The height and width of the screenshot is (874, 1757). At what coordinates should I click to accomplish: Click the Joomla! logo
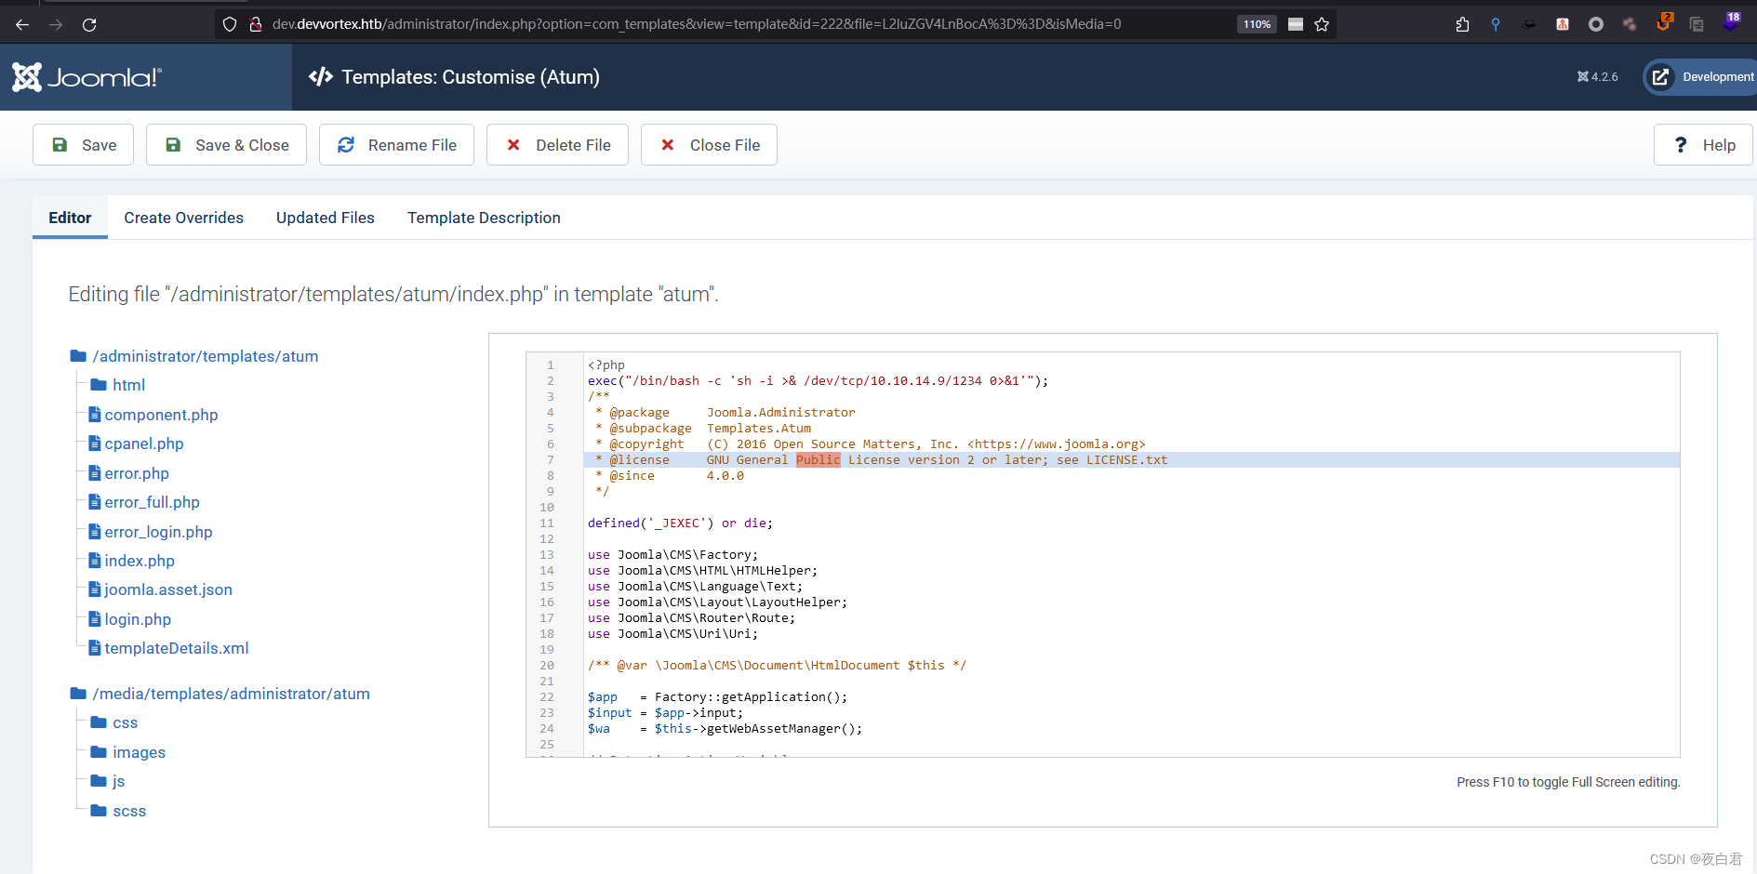(87, 77)
